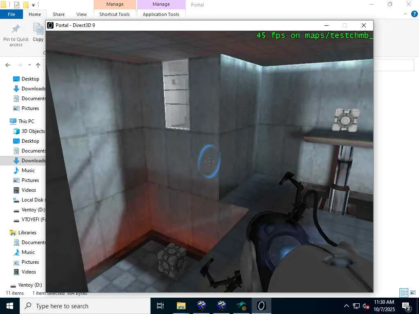Select 3D Objects folder in tree
419x314 pixels.
click(29, 131)
